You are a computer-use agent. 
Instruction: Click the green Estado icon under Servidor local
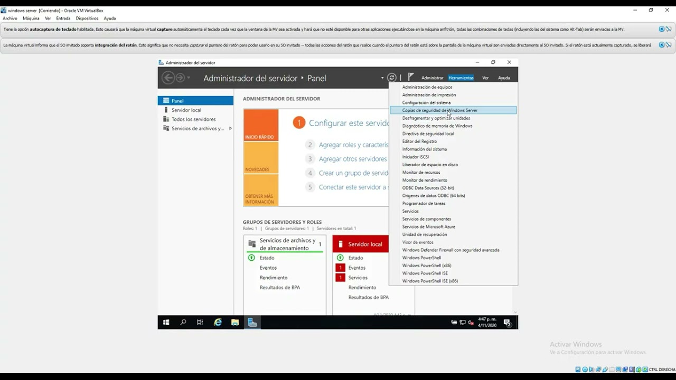point(340,258)
